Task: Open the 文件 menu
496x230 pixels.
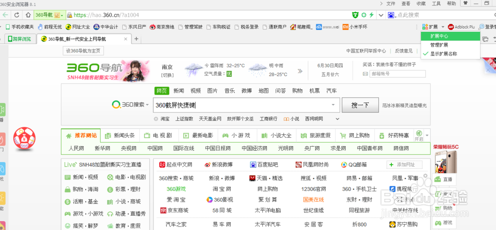Action: 391,3
